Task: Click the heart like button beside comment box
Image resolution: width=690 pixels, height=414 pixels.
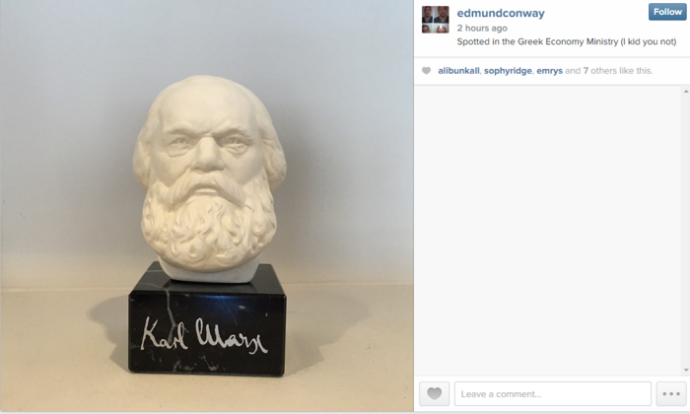Action: pyautogui.click(x=435, y=393)
